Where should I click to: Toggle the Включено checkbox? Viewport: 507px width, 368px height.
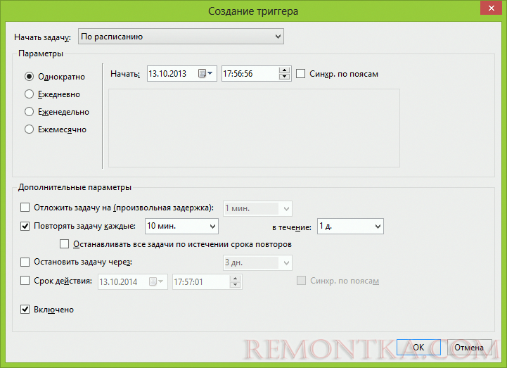(x=25, y=309)
